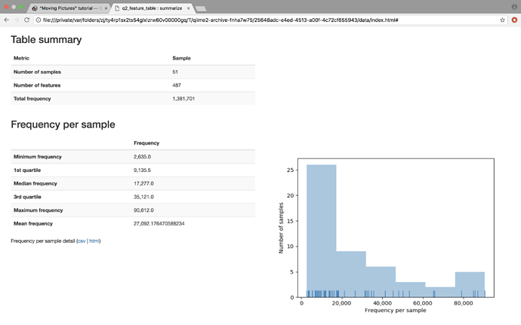Open the html frequency per sample detail
521x325 pixels.
[94, 241]
